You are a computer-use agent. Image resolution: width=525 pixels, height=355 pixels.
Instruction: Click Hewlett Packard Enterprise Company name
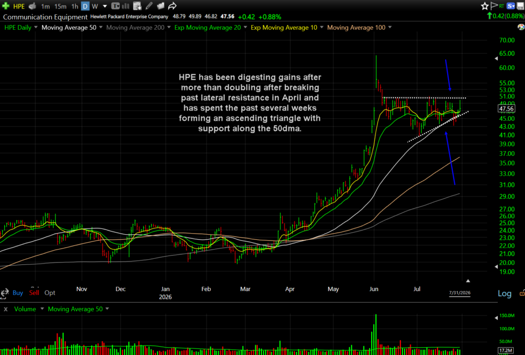tap(129, 17)
